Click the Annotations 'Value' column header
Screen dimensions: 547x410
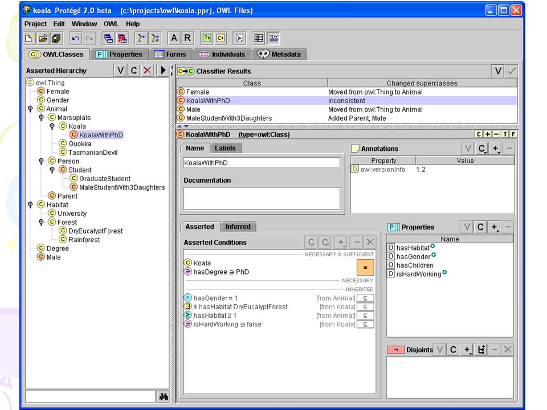point(465,161)
